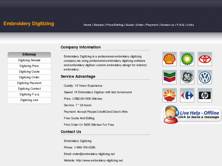Click the Service Advantage heading
Viewport: 222px width, 166px height.
click(x=78, y=76)
